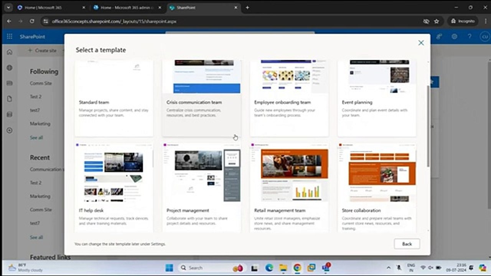Open the SharePoint help question mark

coord(470,36)
